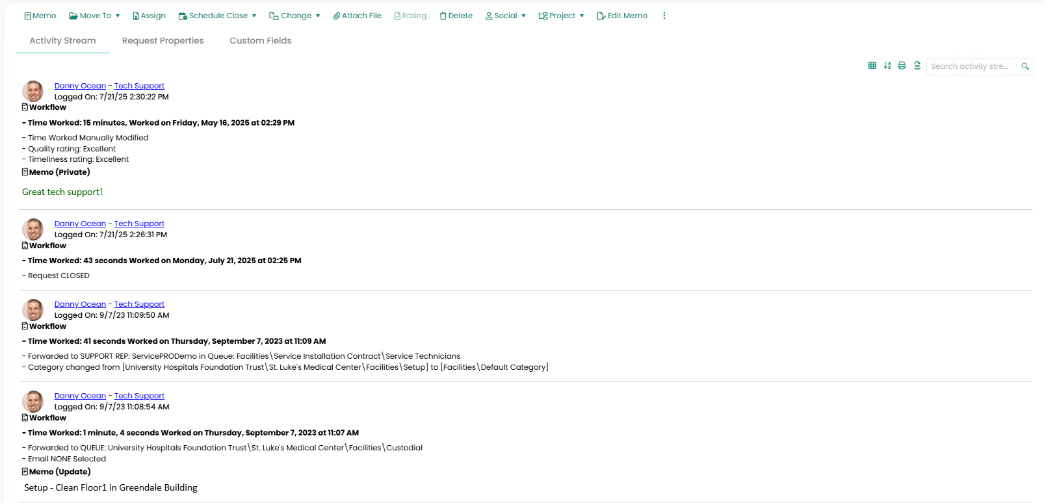The height and width of the screenshot is (503, 1044).
Task: Open the Custom Fields tab
Action: (x=260, y=40)
